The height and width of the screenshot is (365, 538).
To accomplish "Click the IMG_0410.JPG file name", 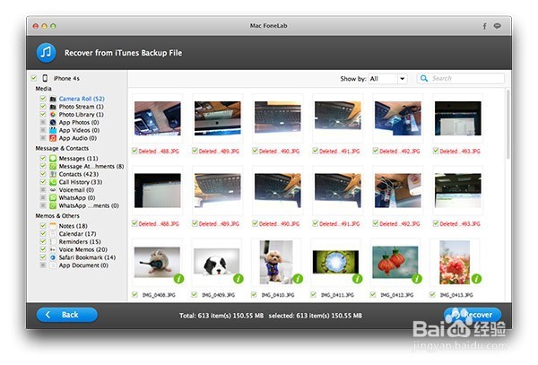I will click(x=278, y=295).
